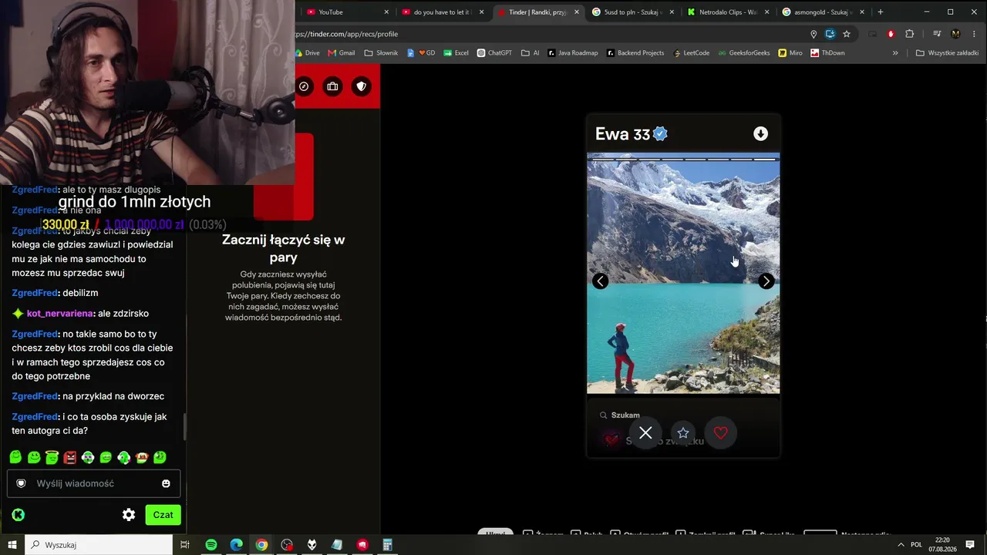Switch to asmongold search tab
Image resolution: width=987 pixels, height=555 pixels.
823,12
